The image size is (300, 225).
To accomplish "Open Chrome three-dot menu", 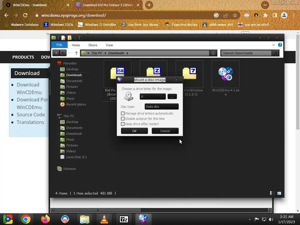I will [x=294, y=15].
